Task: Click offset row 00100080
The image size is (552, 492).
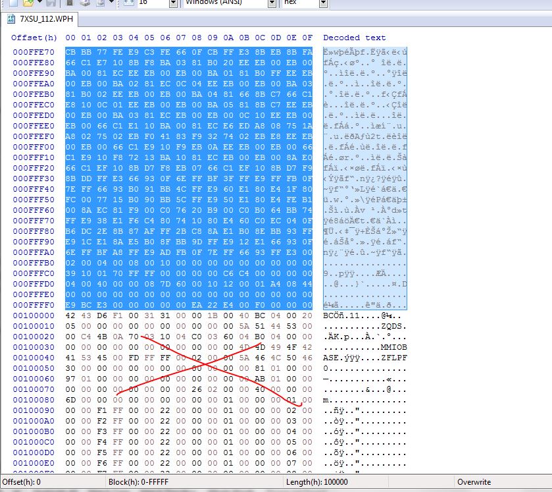Action: (x=34, y=400)
